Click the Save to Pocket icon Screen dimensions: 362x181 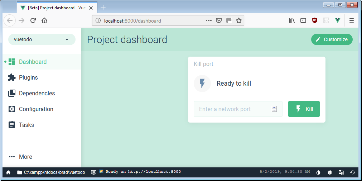click(x=219, y=20)
